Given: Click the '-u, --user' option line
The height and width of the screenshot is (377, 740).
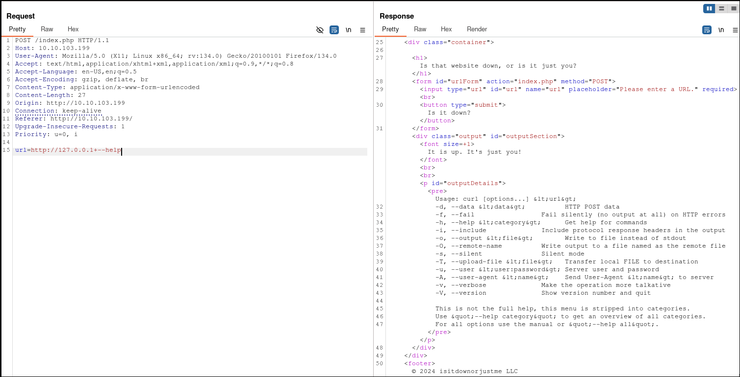Looking at the screenshot, I should point(547,269).
